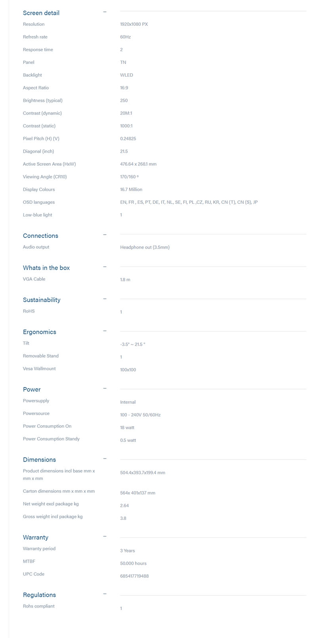Click the Warranty section heading text
The image size is (317, 638).
[x=36, y=538]
